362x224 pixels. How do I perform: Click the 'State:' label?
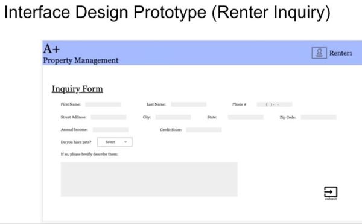pos(212,117)
